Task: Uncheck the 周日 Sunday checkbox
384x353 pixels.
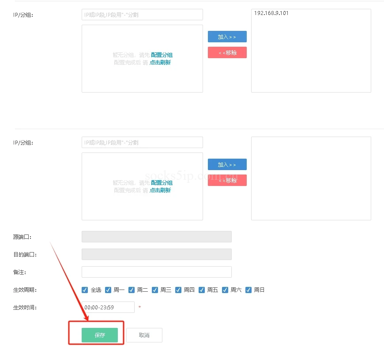Action: click(x=248, y=290)
